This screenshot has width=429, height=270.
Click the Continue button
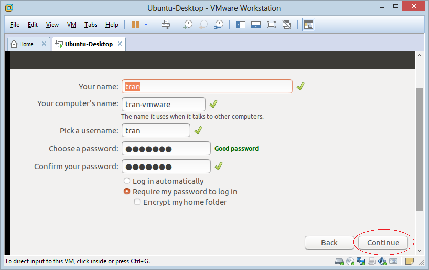[383, 243]
